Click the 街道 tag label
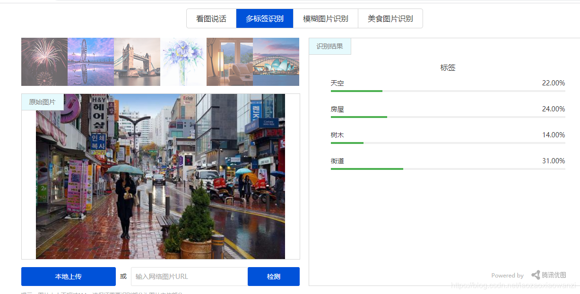This screenshot has height=294, width=580. click(x=338, y=161)
